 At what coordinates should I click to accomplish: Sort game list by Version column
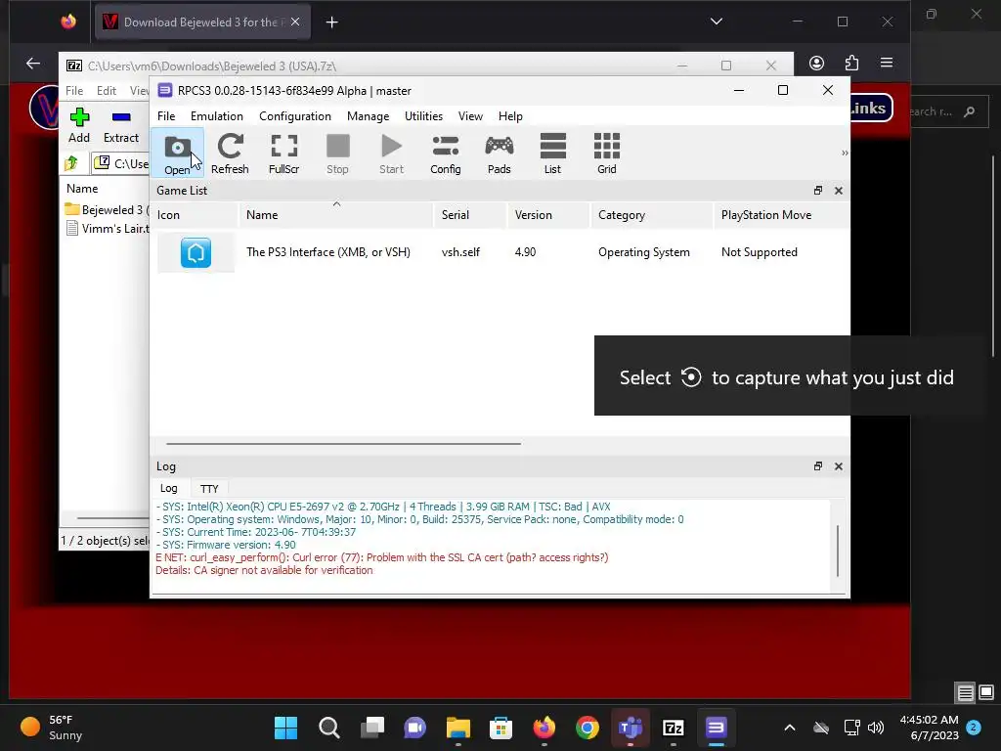point(549,215)
